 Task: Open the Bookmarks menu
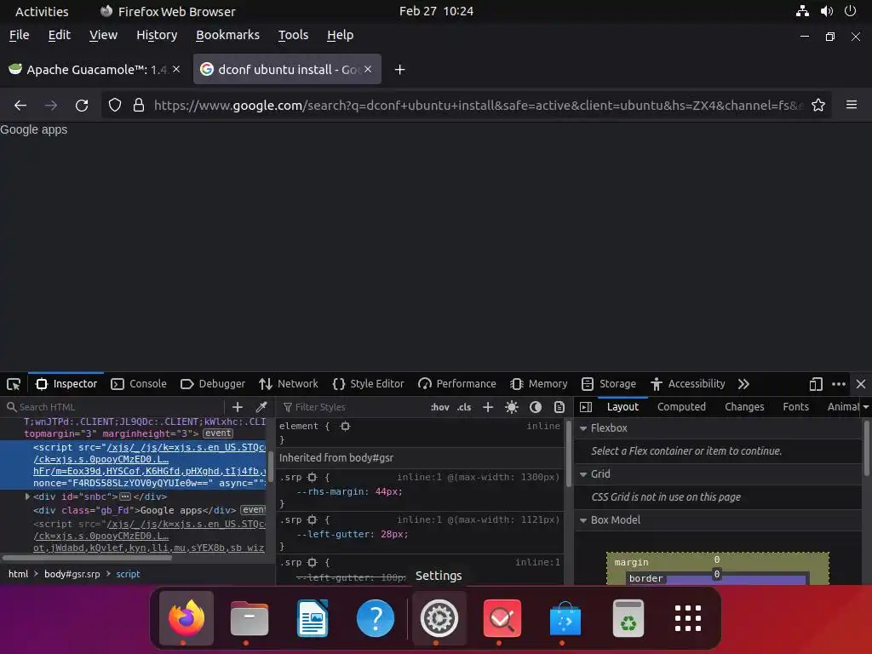227,35
